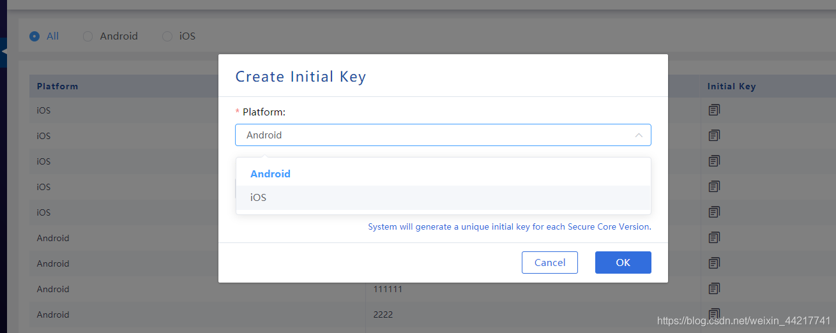Click the Initial Key column header

coord(731,86)
